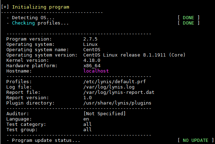Select the 'CentOS' name value
This screenshot has width=215, height=144.
92,50
